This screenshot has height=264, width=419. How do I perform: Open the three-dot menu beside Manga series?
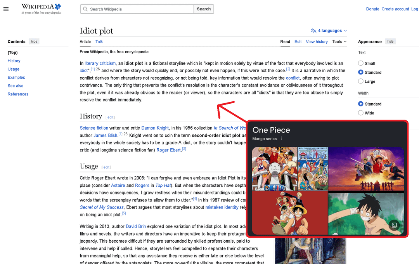click(281, 138)
